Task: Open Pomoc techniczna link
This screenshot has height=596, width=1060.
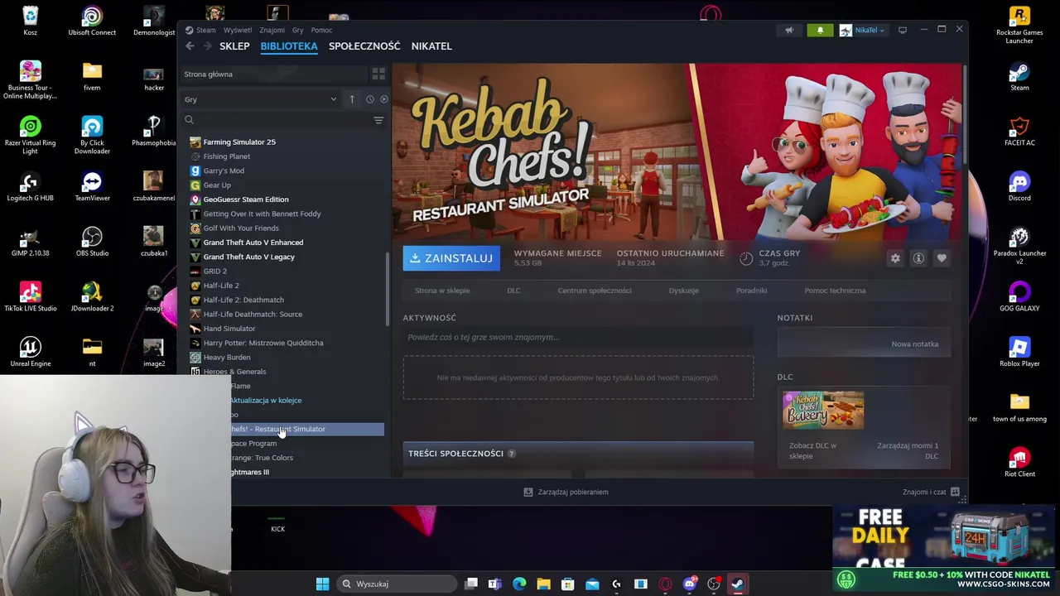Action: pos(835,291)
